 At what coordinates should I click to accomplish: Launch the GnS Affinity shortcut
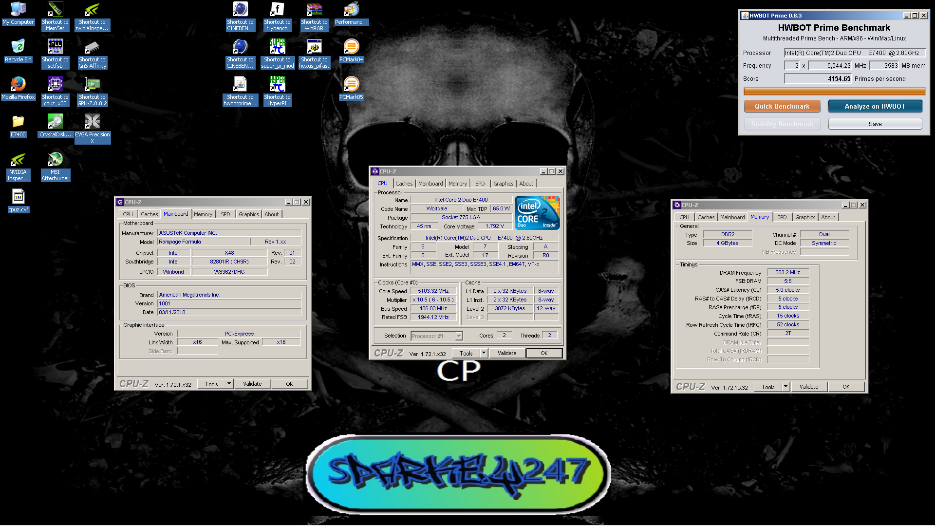coord(92,54)
